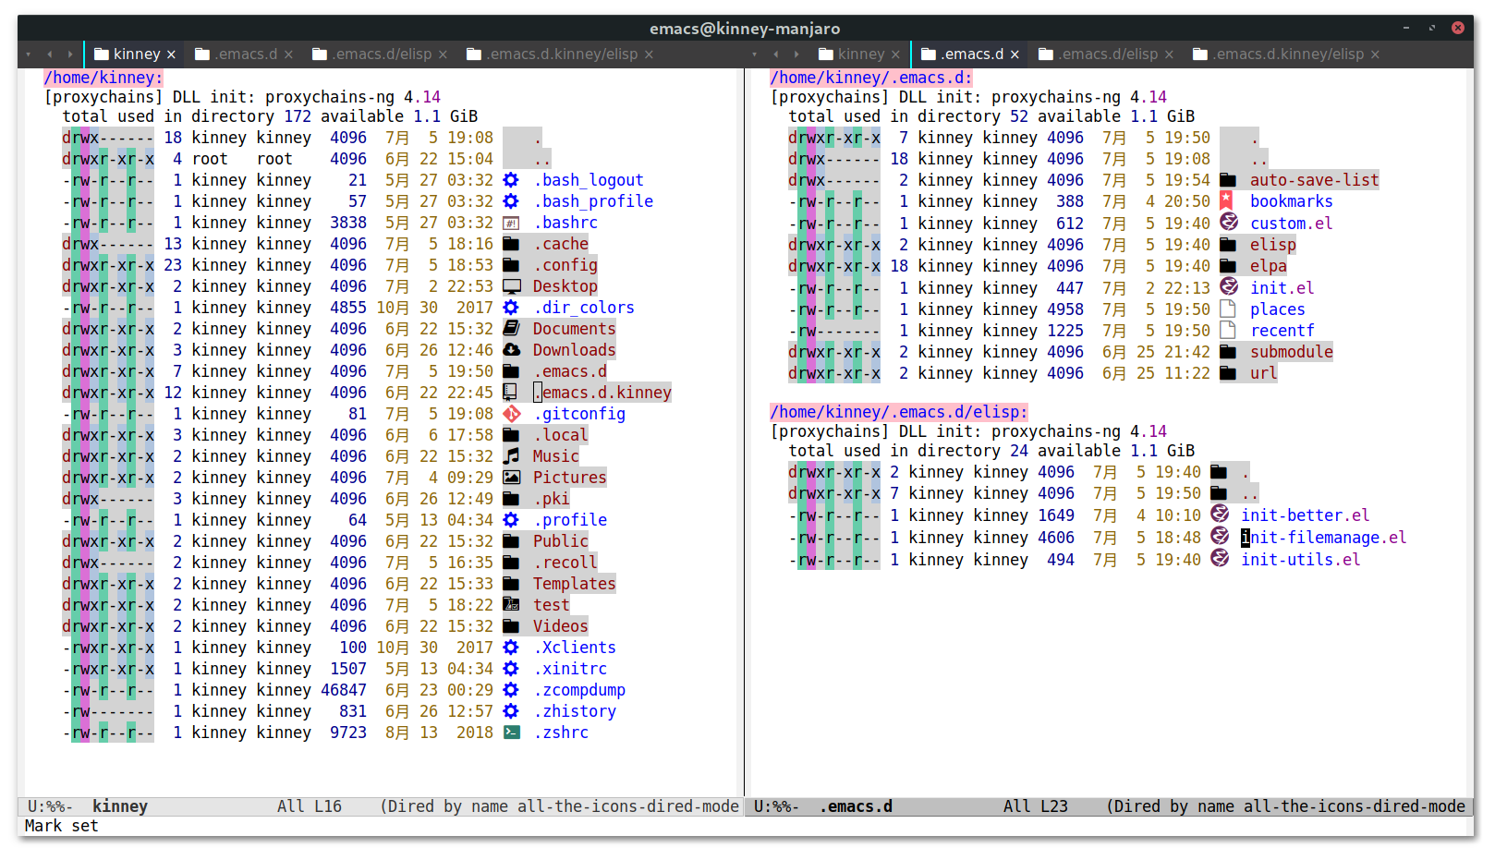The width and height of the screenshot is (1495, 860).
Task: Click the terminal icon beside .zshrc
Action: (511, 732)
